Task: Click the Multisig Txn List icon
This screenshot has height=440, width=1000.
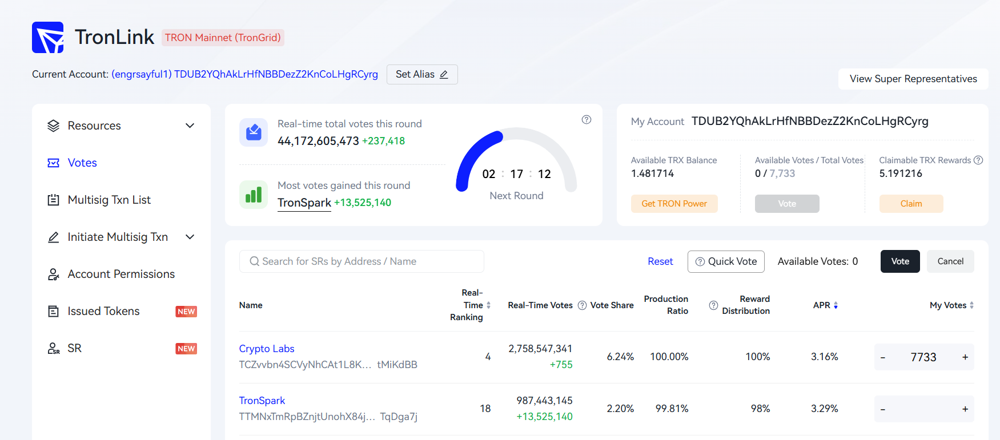Action: coord(53,200)
